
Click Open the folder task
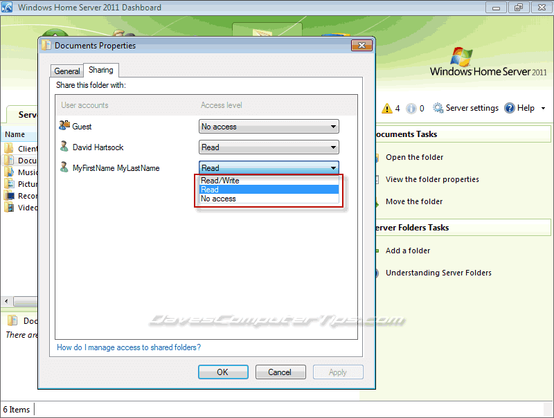click(414, 157)
